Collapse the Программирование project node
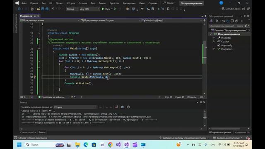 pyautogui.click(x=211, y=34)
